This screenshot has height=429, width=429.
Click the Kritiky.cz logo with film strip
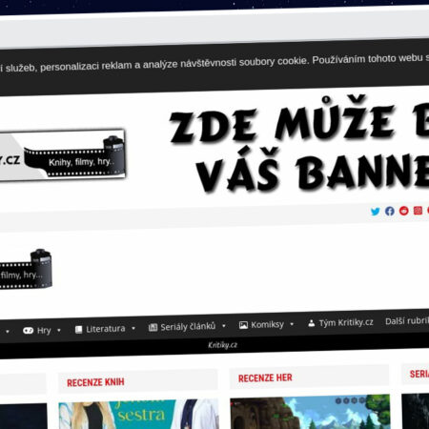(62, 155)
